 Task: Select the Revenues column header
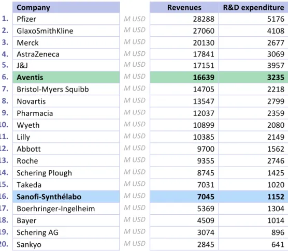tap(184, 7)
